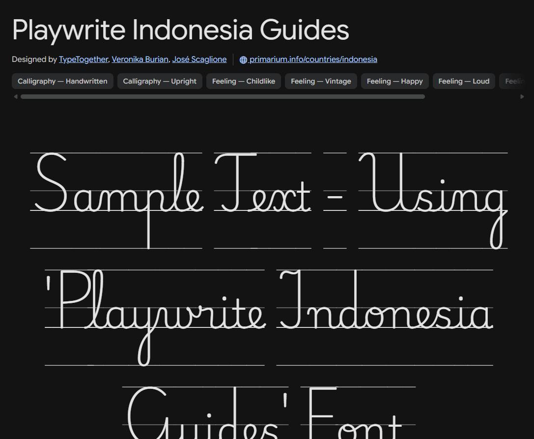Select the Feeling — Vintage tag
Image resolution: width=534 pixels, height=439 pixels.
coord(321,81)
